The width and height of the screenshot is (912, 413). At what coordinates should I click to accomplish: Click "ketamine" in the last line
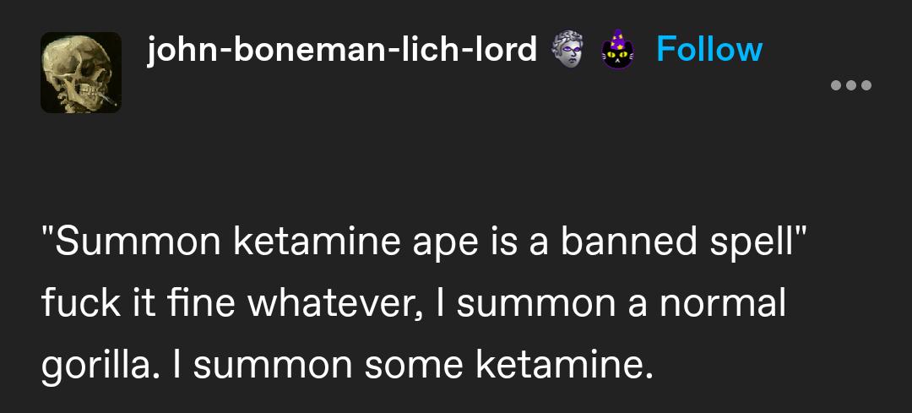point(564,364)
